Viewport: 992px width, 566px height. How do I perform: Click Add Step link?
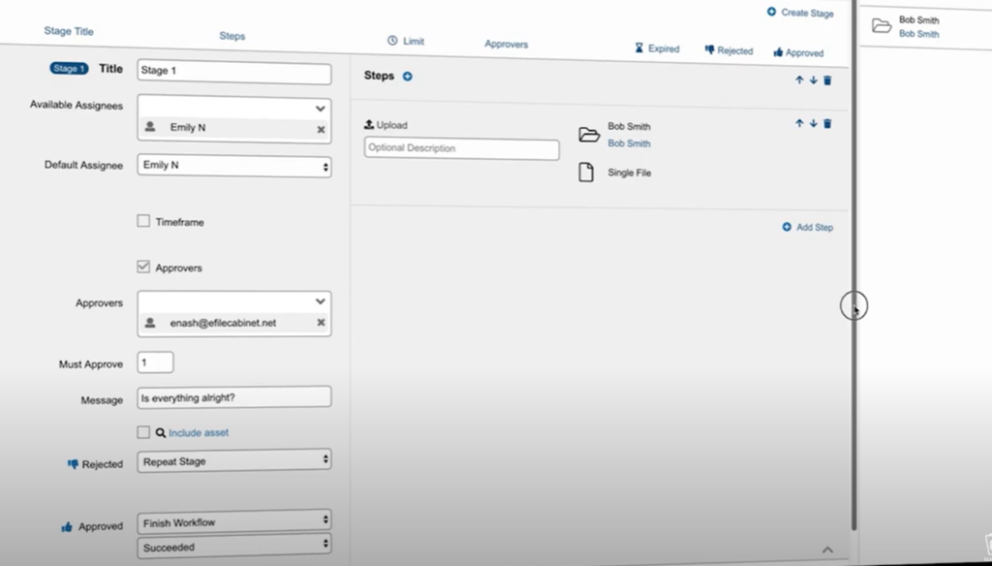808,228
